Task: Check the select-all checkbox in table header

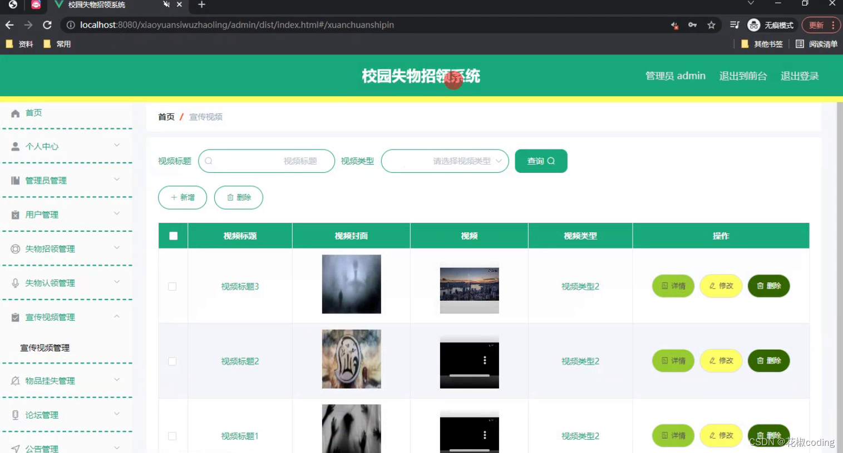Action: pyautogui.click(x=172, y=235)
